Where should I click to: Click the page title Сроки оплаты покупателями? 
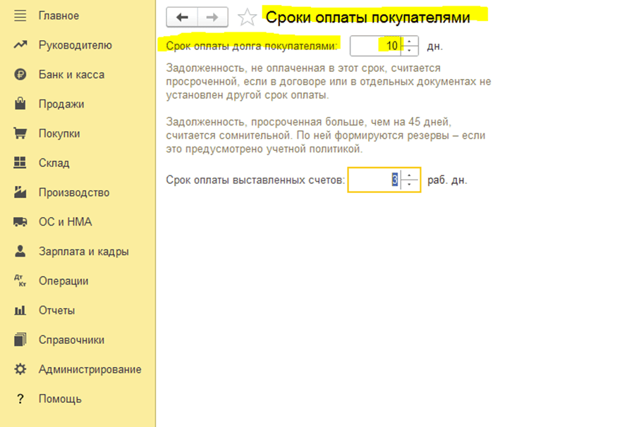point(367,17)
